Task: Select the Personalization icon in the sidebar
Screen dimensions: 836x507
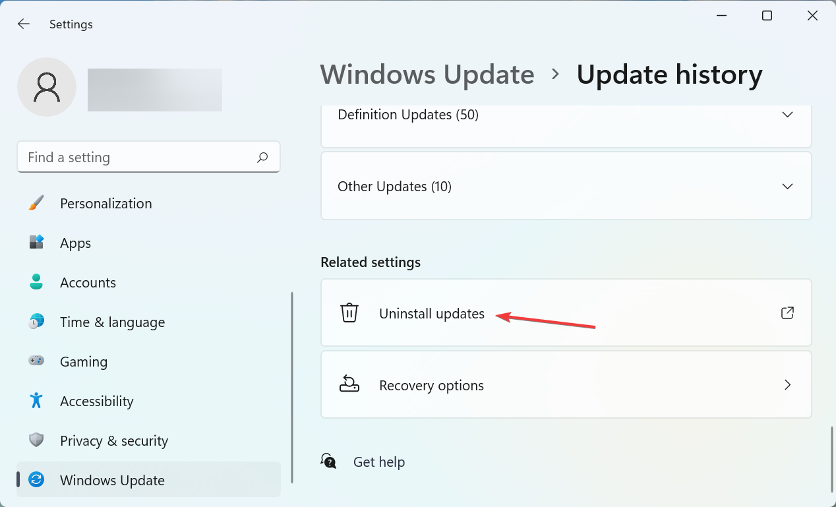Action: tap(37, 203)
